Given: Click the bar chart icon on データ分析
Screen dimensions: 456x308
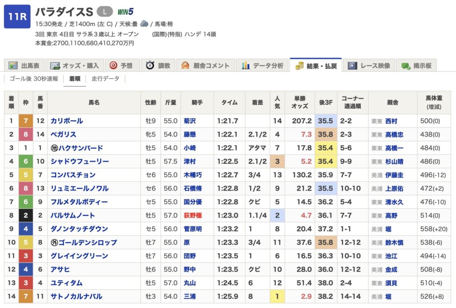Looking at the screenshot, I should tap(245, 65).
